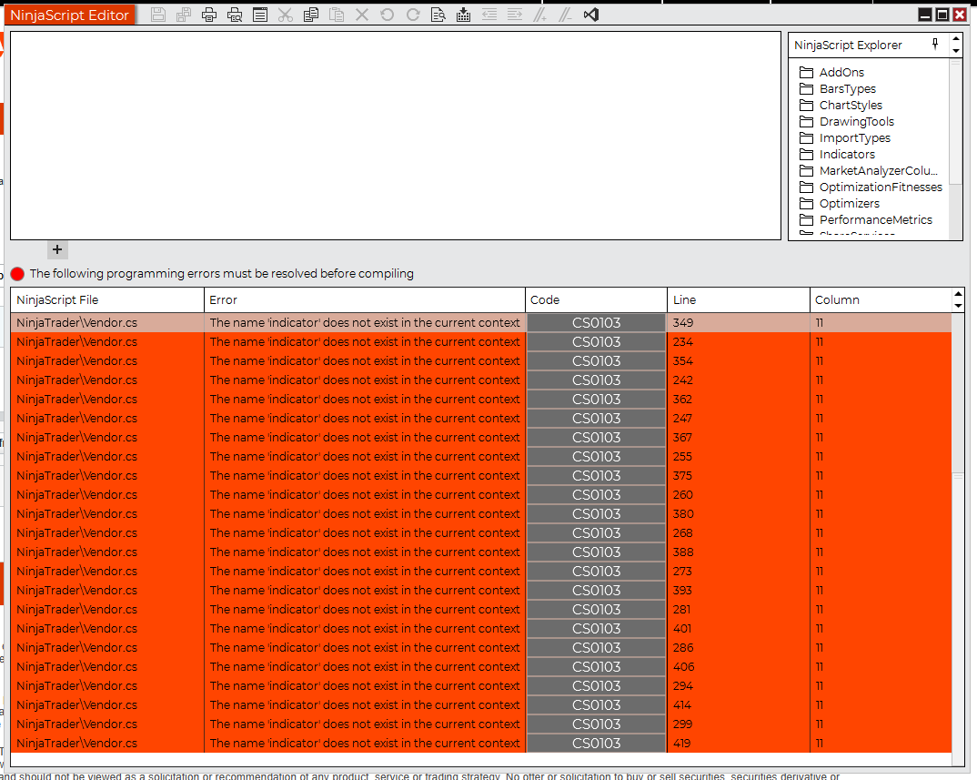977x780 pixels.
Task: Click the Decrease Indent icon
Action: pos(489,15)
